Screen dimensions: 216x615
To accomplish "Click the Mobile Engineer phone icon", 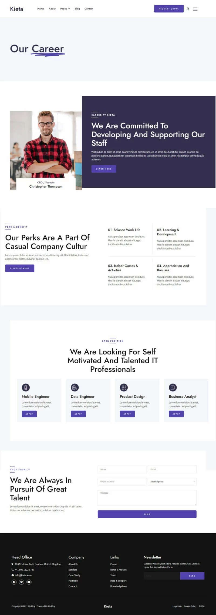I will coord(26,387).
